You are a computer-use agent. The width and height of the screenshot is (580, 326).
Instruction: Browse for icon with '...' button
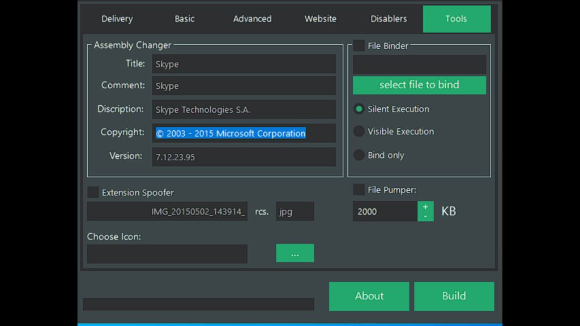tap(295, 253)
